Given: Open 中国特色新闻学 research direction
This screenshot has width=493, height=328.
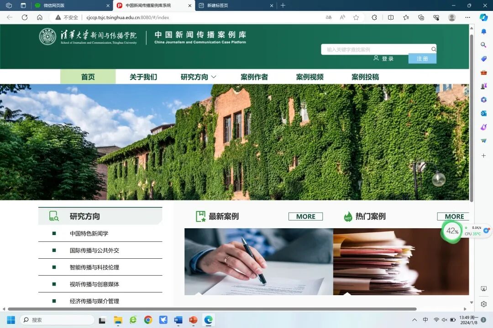Looking at the screenshot, I should tap(89, 233).
